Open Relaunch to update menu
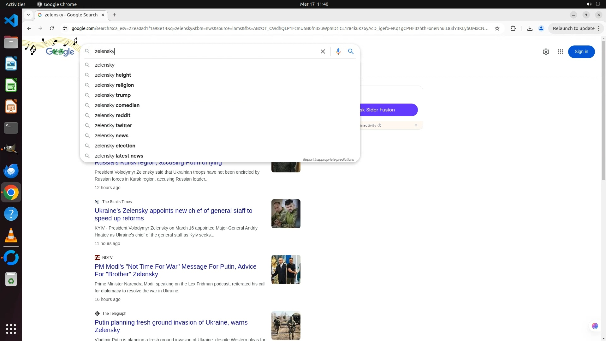606x341 pixels. coord(576,28)
